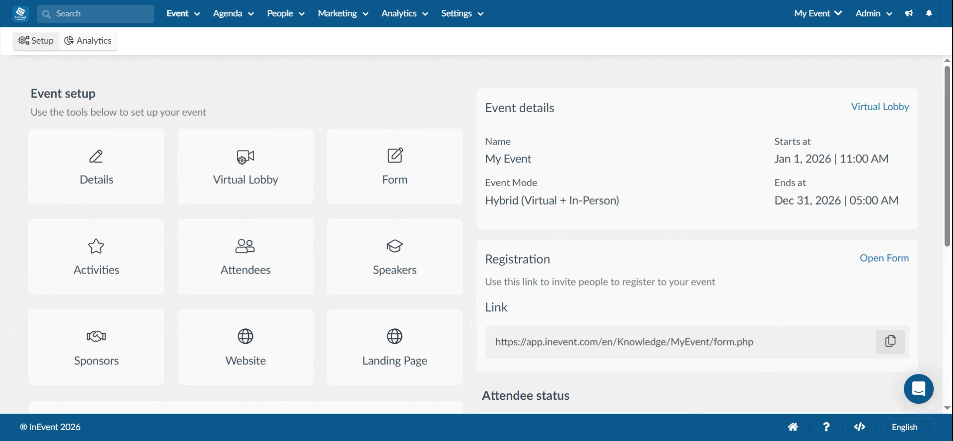This screenshot has width=953, height=441.
Task: Open the home icon in footer
Action: [x=793, y=427]
